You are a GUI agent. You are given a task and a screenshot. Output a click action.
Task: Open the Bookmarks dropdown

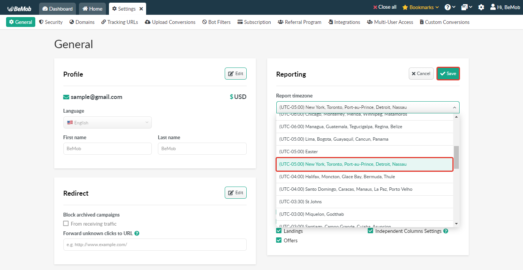[420, 7]
